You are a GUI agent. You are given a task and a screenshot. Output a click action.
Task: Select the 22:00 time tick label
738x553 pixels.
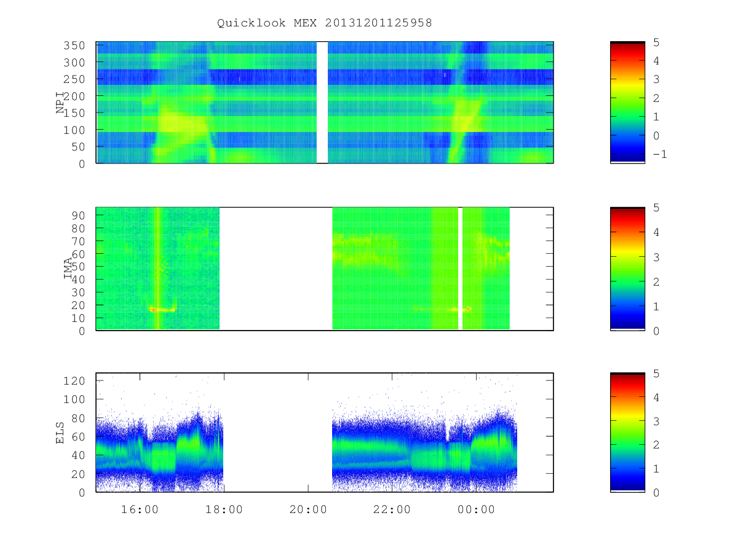392,509
